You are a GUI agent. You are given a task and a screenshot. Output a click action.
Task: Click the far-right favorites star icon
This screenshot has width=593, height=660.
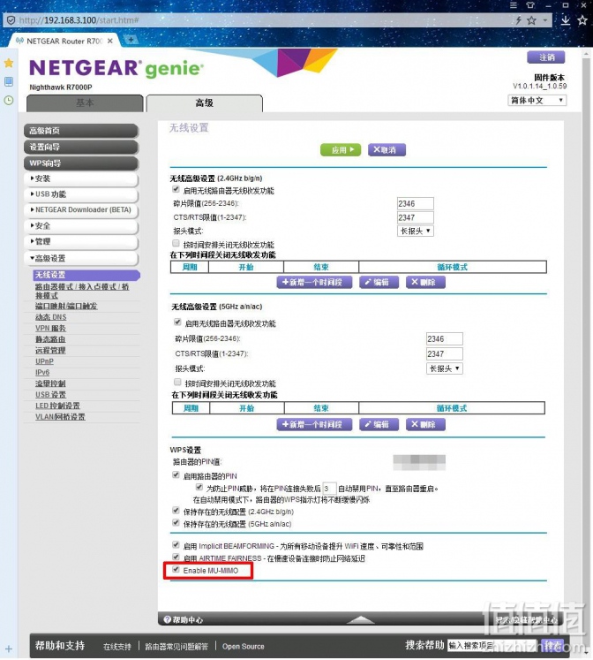coord(582,20)
